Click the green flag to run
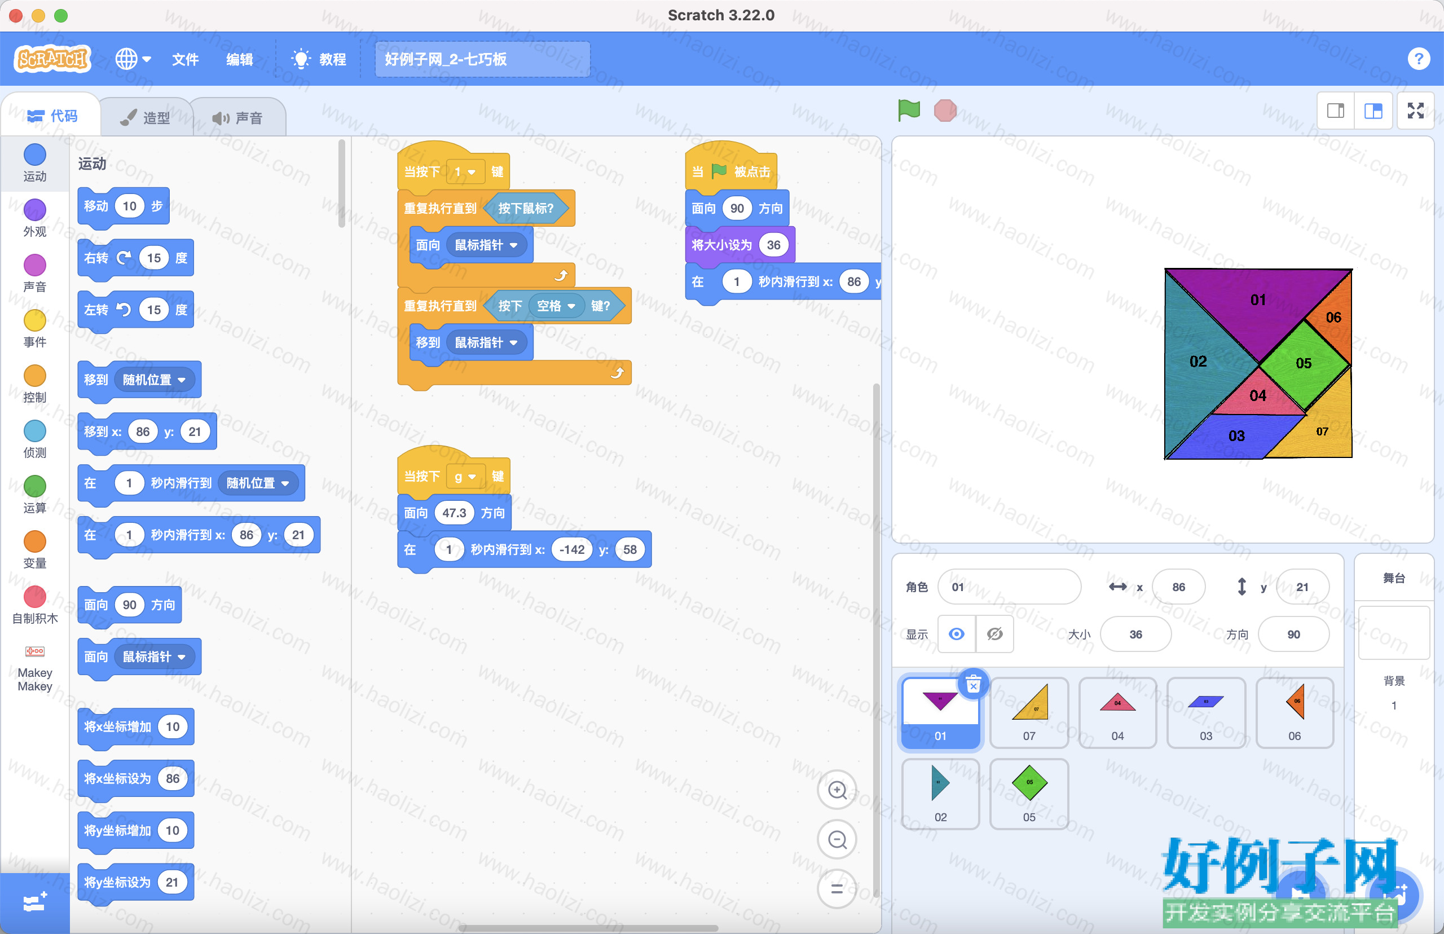This screenshot has width=1444, height=934. [x=909, y=111]
